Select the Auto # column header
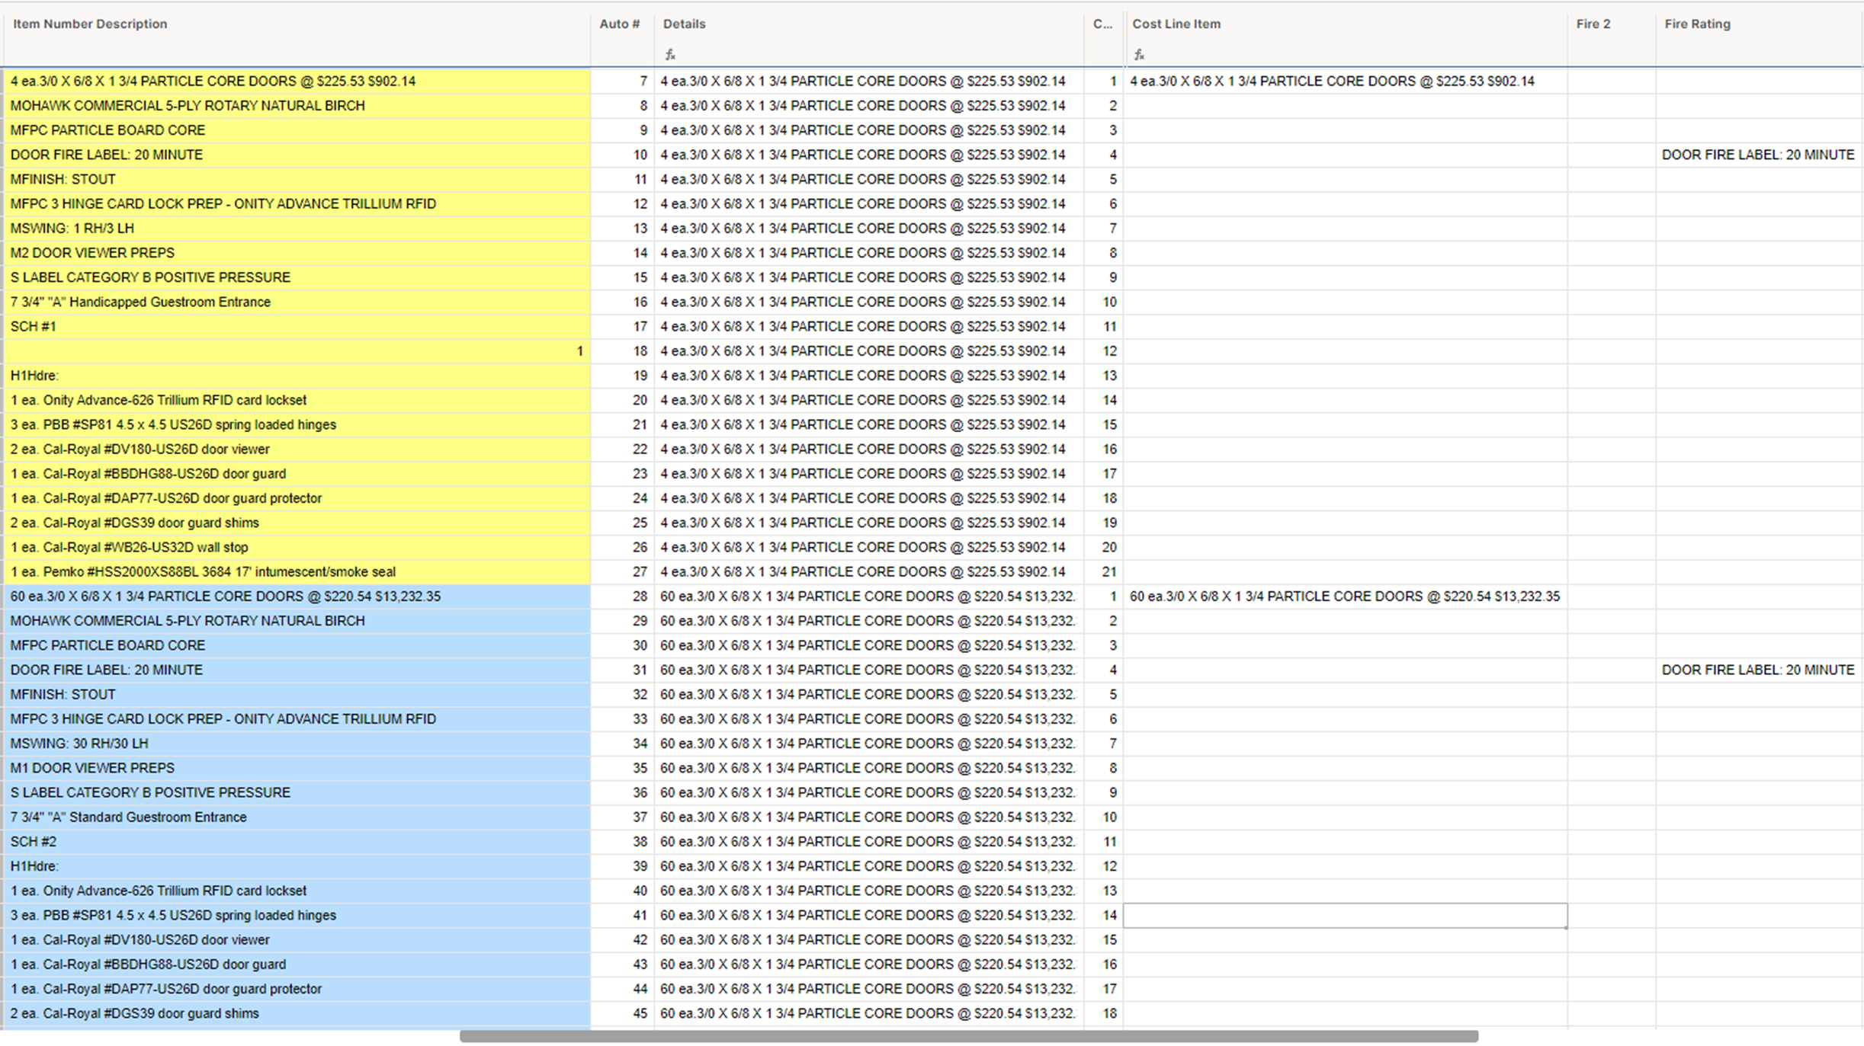The height and width of the screenshot is (1046, 1864). pyautogui.click(x=619, y=24)
